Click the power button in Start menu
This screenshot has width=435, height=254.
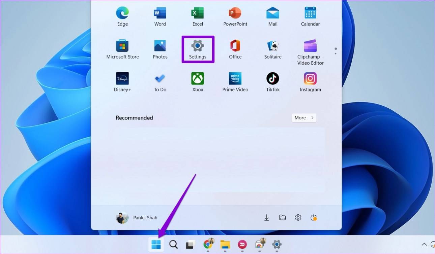tap(314, 218)
